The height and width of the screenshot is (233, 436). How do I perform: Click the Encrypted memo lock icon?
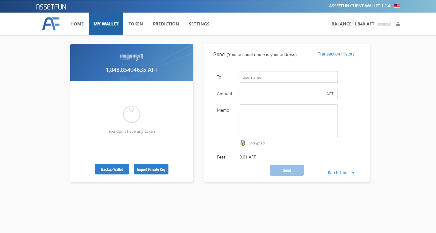tap(243, 143)
